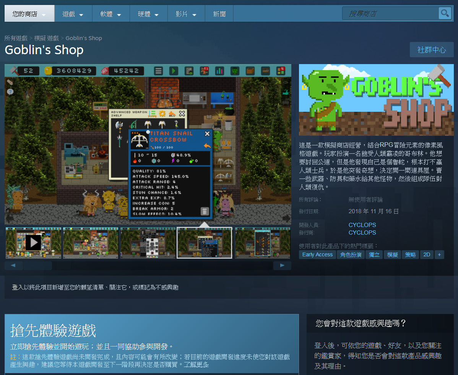Click the search magnifier icon

click(445, 13)
